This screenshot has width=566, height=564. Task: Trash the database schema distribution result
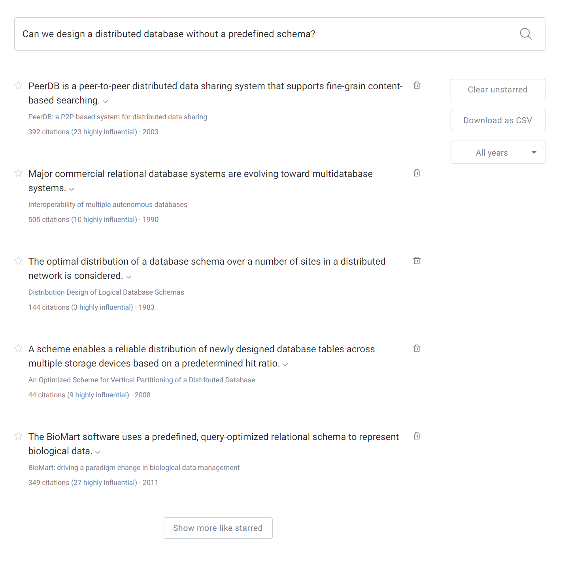tap(417, 261)
